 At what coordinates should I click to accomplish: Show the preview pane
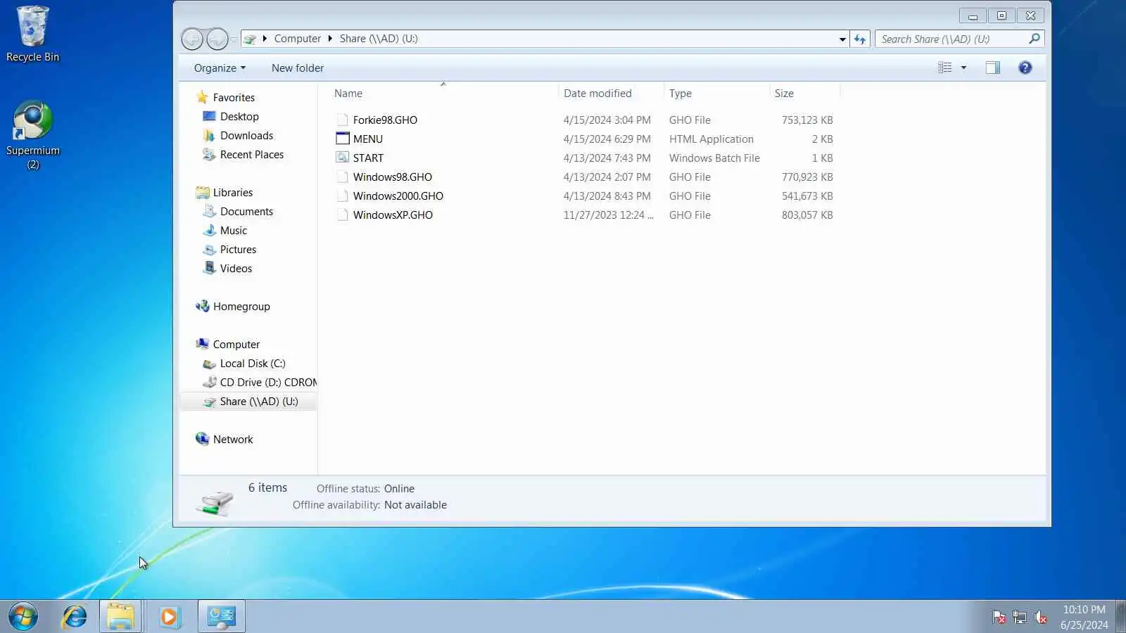(x=992, y=68)
